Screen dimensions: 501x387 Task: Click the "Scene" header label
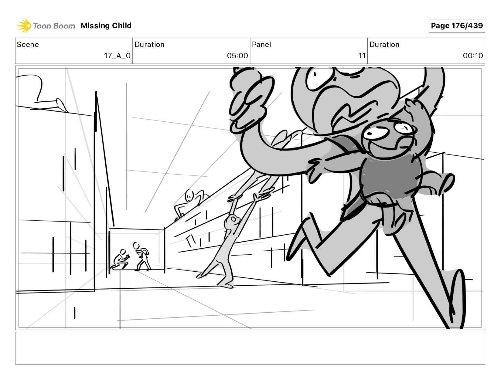[x=28, y=45]
